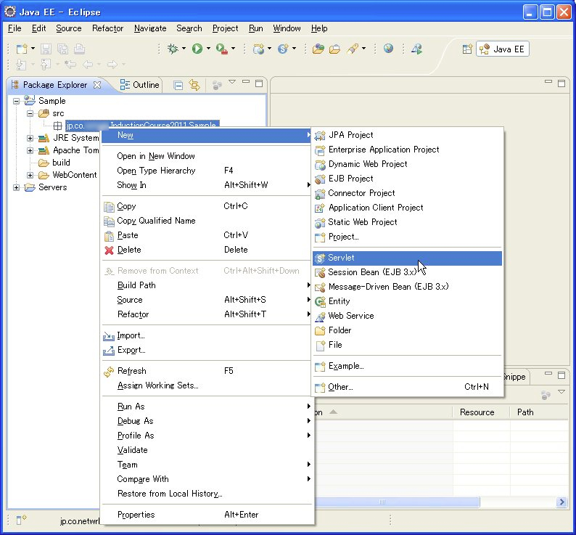
Task: Close the Package Explorer view tab
Action: tap(97, 85)
